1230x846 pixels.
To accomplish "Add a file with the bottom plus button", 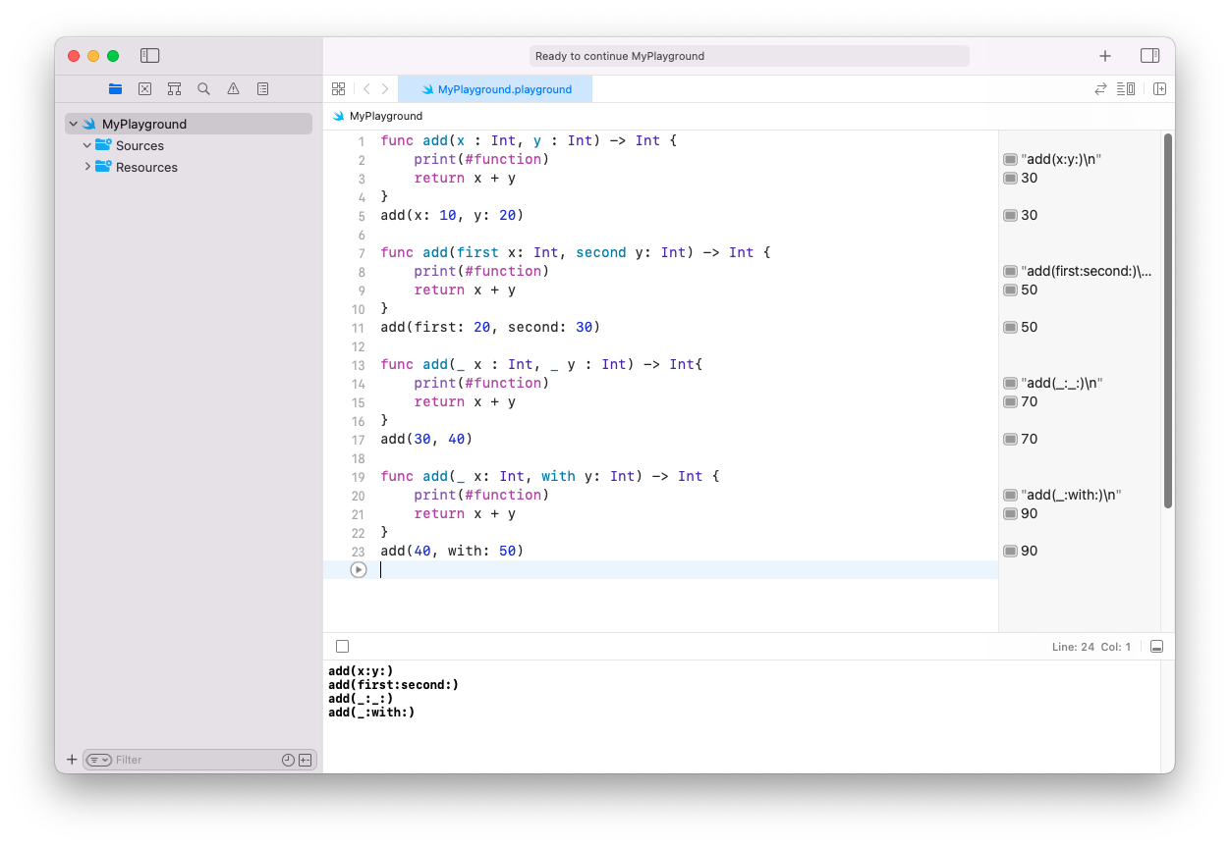I will click(x=72, y=760).
